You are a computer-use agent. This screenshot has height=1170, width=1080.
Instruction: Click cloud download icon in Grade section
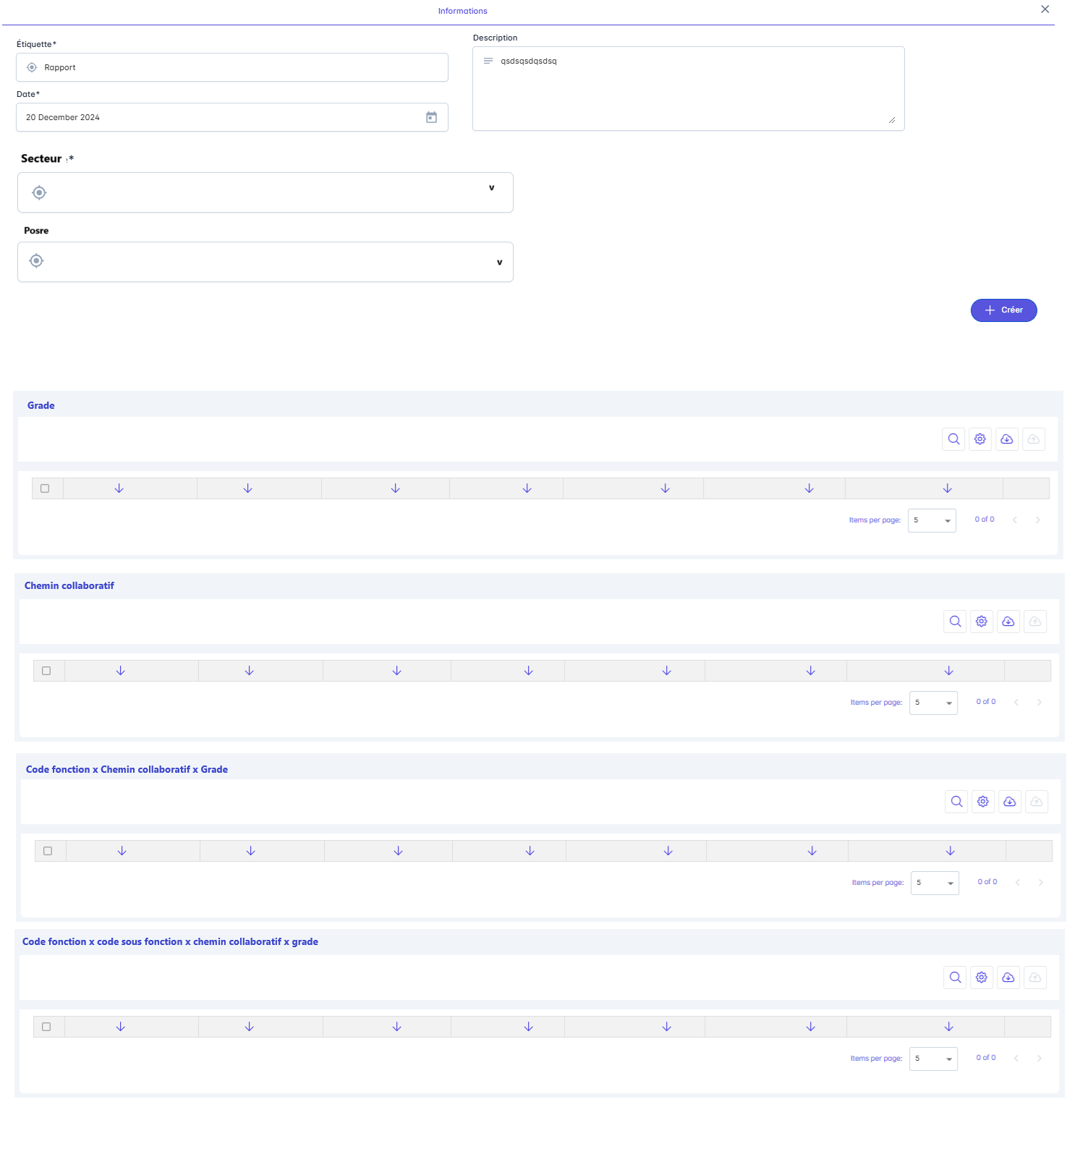(1006, 439)
